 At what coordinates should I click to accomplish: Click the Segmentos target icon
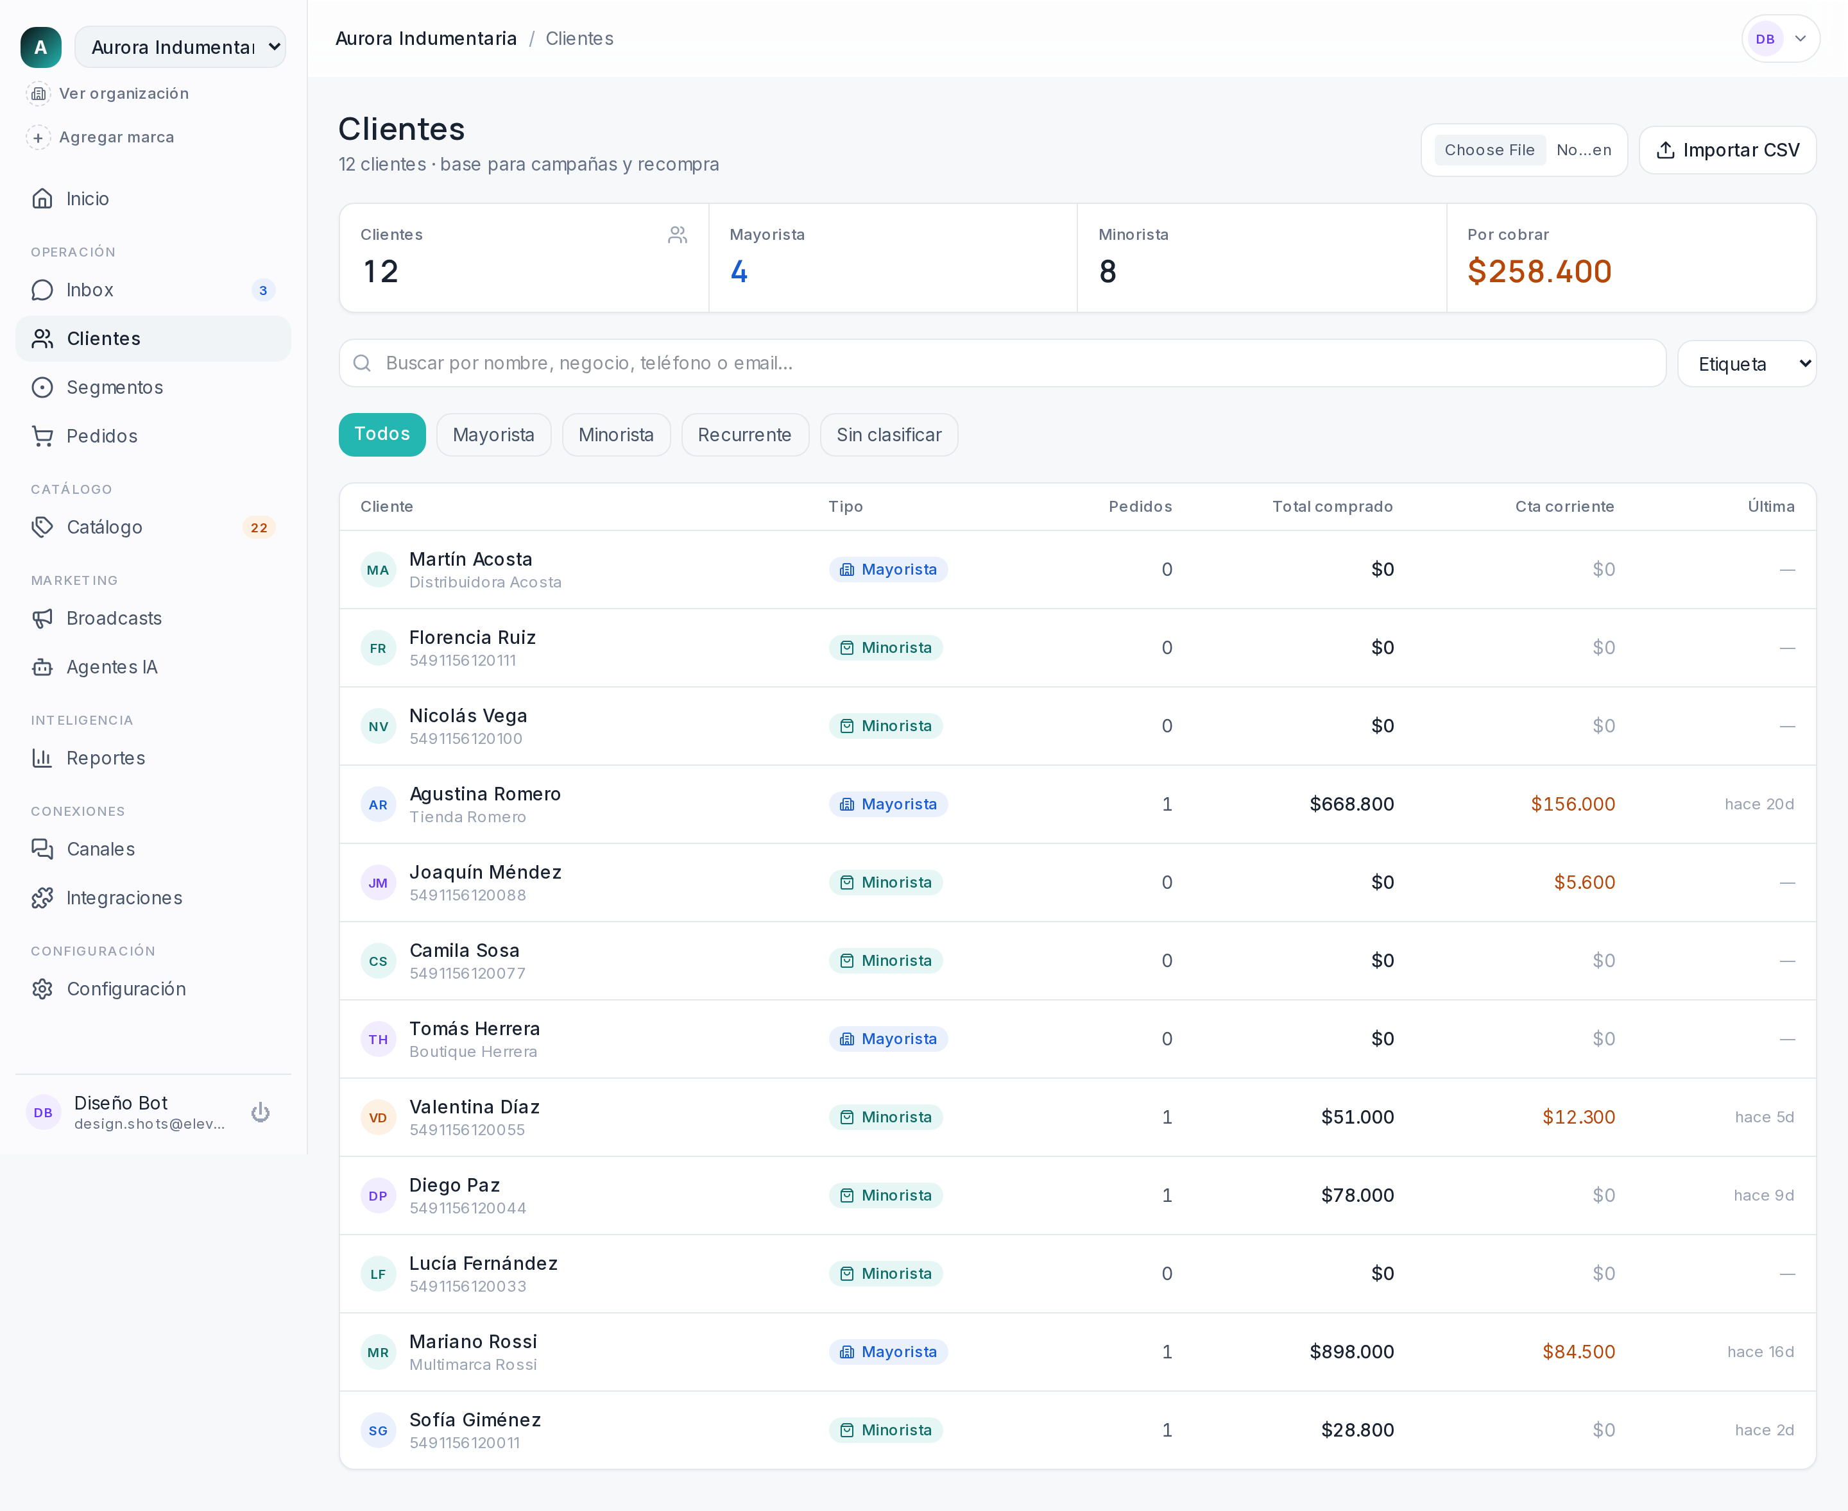point(42,387)
